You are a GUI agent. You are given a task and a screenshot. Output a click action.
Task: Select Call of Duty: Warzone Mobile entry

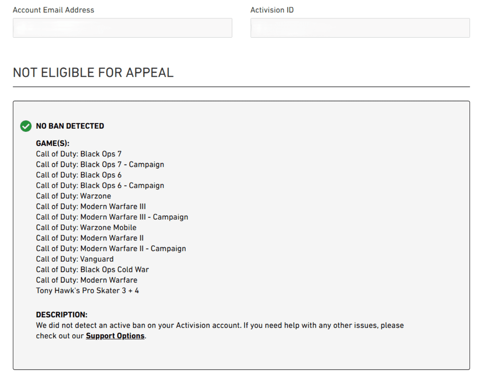click(86, 227)
